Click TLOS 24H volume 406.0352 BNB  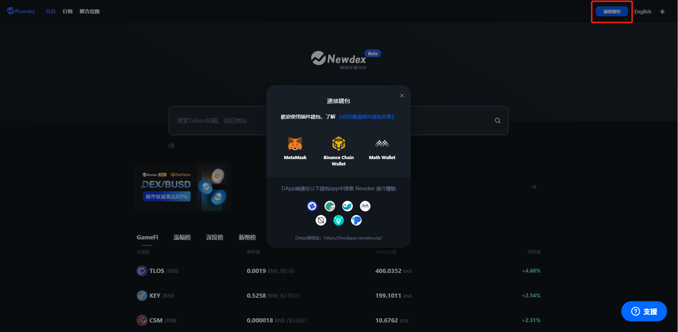394,271
